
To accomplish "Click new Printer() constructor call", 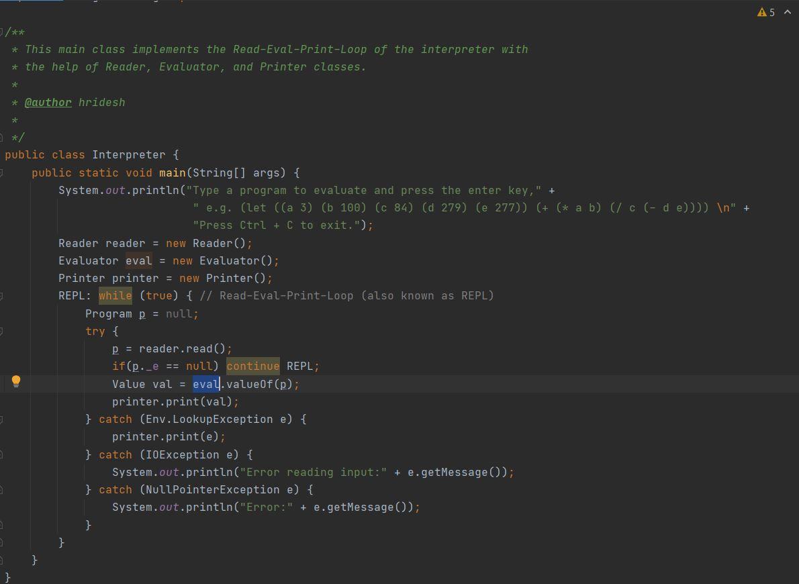I will (222, 279).
